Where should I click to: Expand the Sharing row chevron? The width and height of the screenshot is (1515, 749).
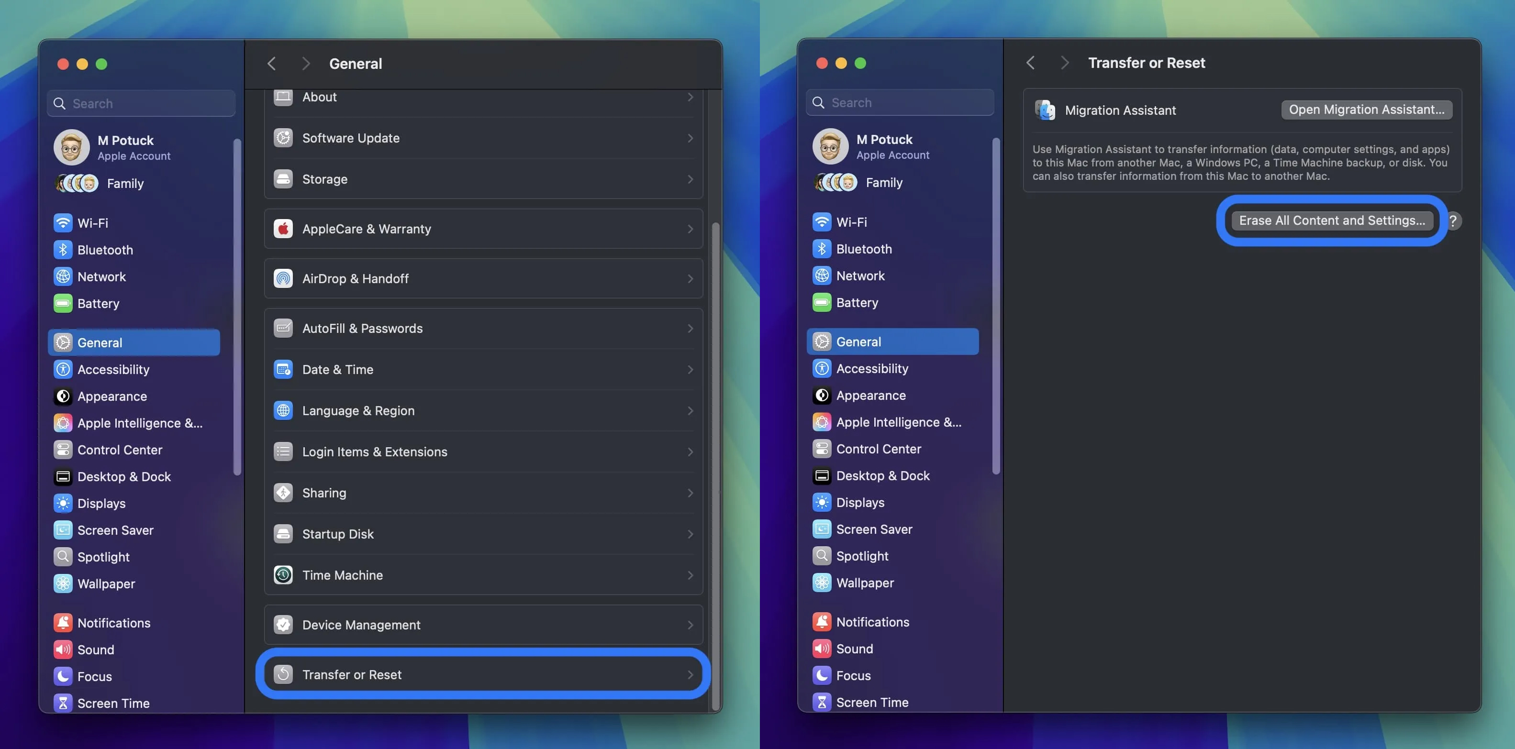coord(691,493)
